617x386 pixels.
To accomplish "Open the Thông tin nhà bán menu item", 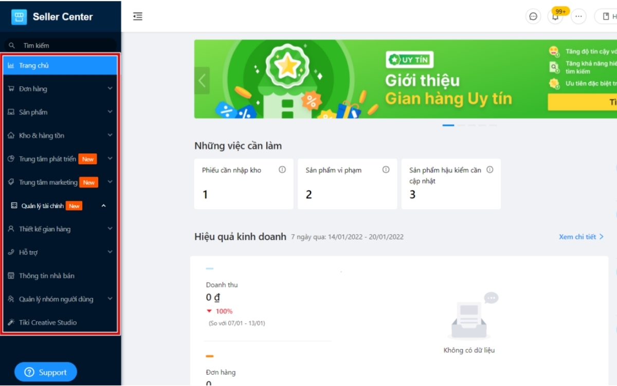I will [x=60, y=276].
